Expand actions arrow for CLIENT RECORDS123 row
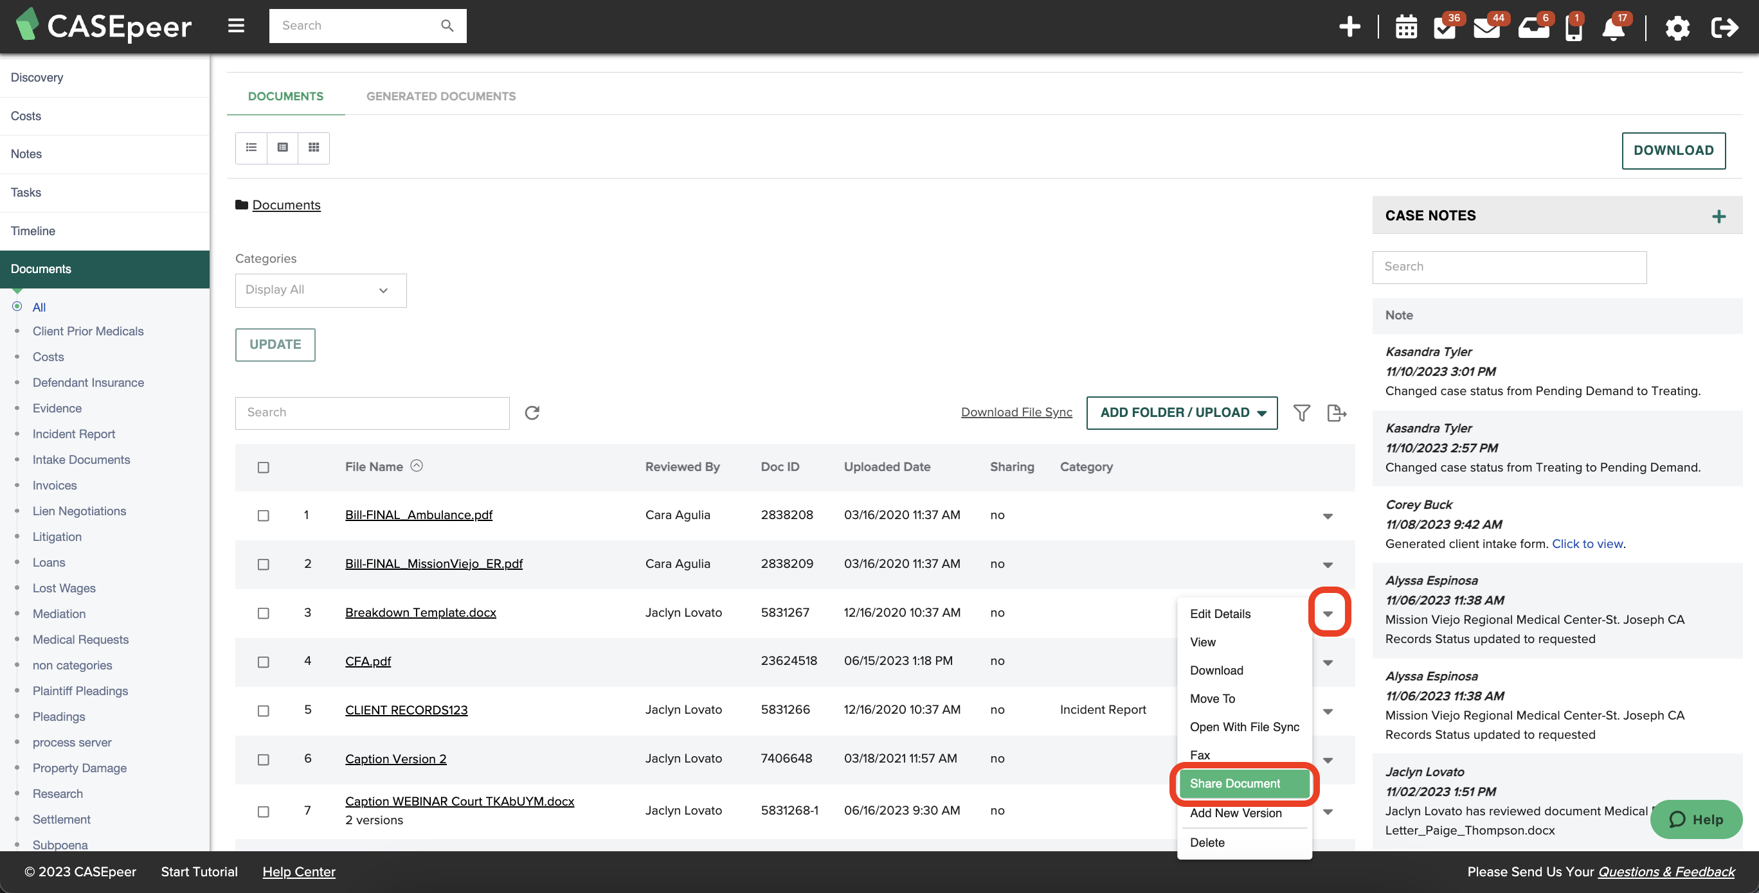This screenshot has width=1759, height=893. [1328, 712]
